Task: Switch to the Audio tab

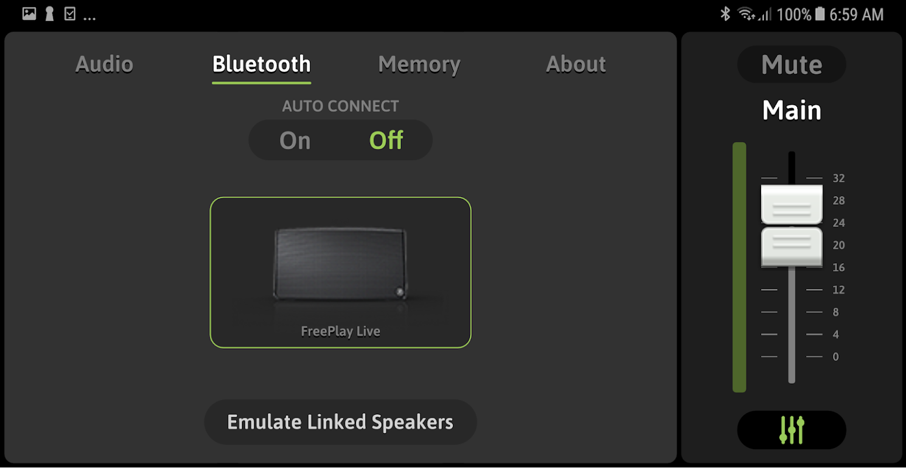Action: click(x=105, y=64)
